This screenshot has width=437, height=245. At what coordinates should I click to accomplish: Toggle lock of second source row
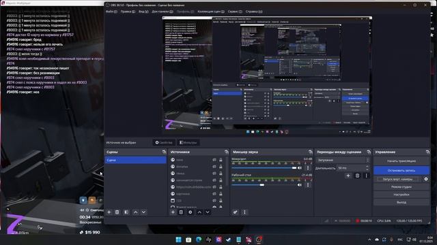[x=221, y=167]
